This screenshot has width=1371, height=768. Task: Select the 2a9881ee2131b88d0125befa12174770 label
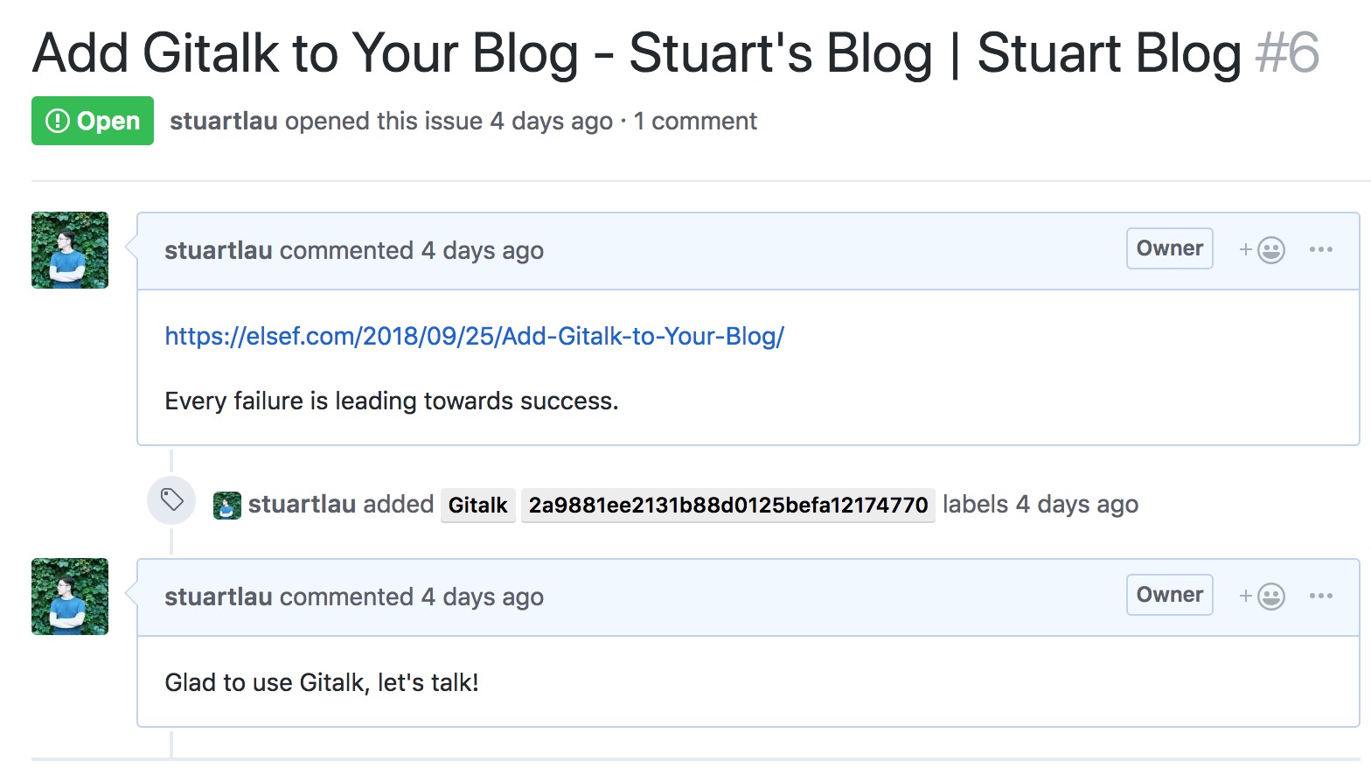point(728,506)
